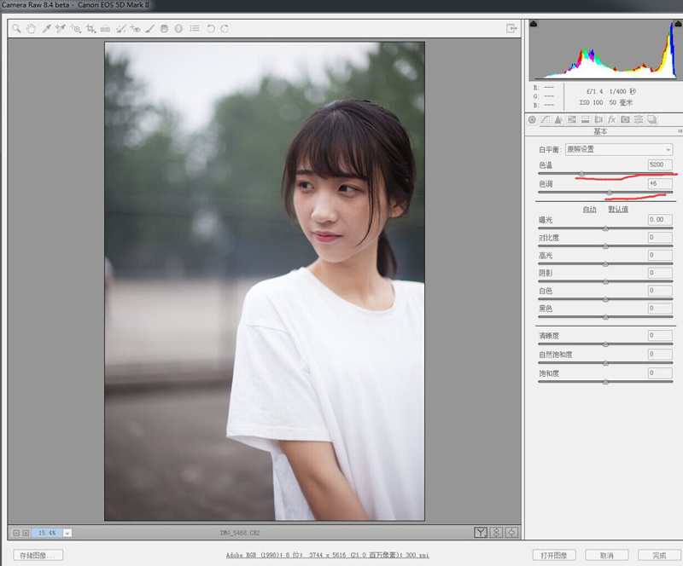Viewport: 683px width, 566px height.
Task: Adjust the 高光 slider handle
Action: 605,264
